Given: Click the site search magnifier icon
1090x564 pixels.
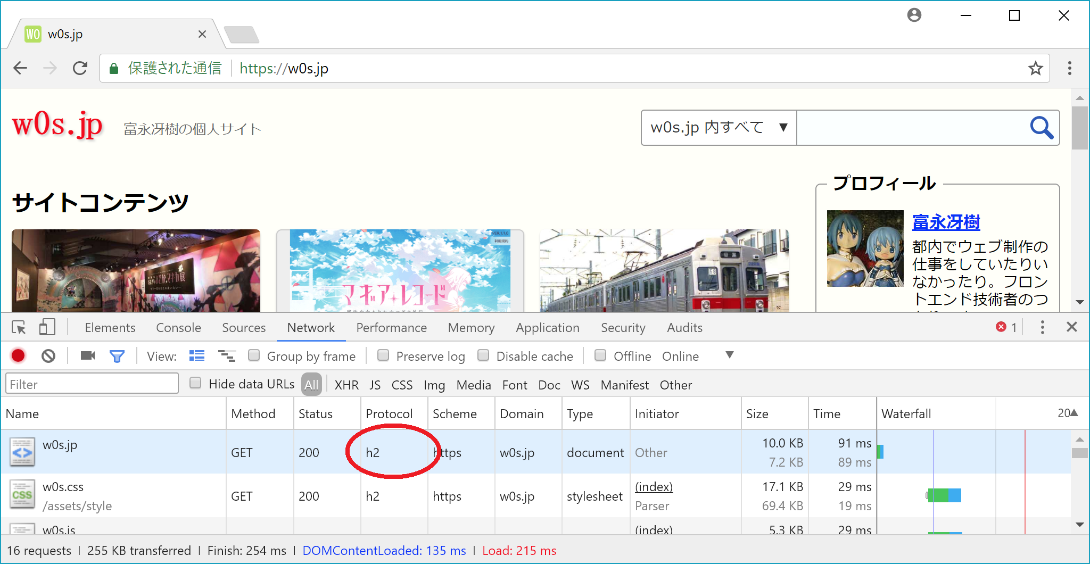Looking at the screenshot, I should coord(1041,128).
